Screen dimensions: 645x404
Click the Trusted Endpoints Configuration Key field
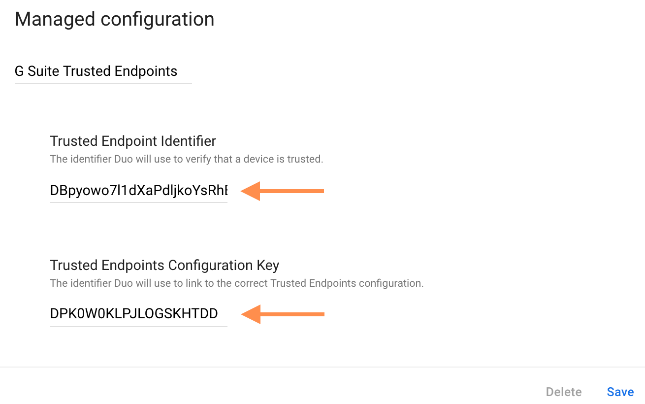(138, 313)
